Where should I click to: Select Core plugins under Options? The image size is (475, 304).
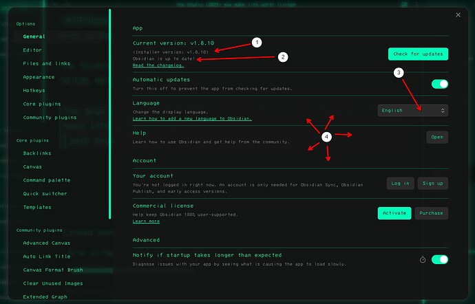[x=42, y=104]
